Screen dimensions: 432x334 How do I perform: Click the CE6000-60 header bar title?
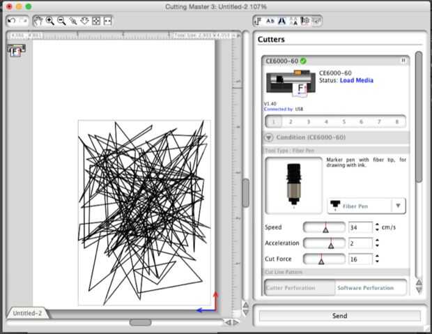click(x=282, y=61)
